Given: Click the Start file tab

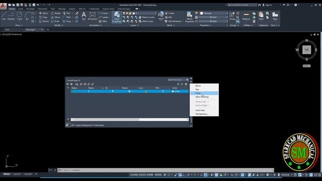Looking at the screenshot, I should click(8, 30).
